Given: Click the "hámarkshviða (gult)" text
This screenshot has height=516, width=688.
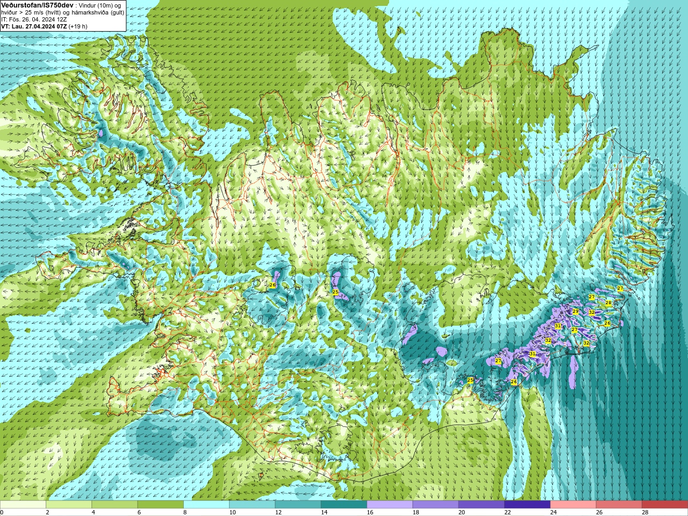Looking at the screenshot, I should (98, 12).
